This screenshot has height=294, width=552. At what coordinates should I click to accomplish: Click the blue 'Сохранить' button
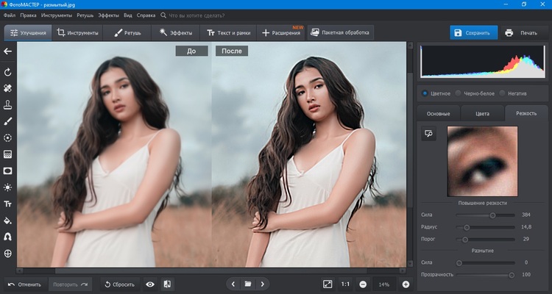click(x=472, y=33)
